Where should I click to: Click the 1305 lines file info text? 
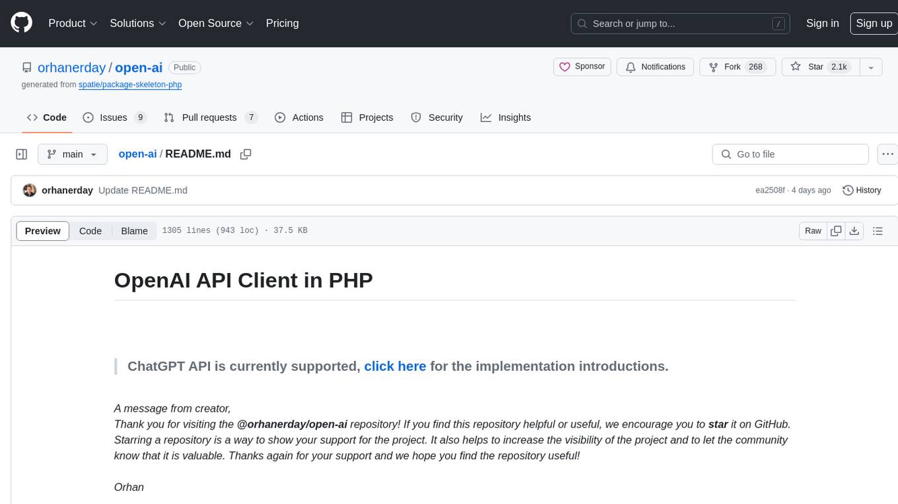click(x=234, y=231)
